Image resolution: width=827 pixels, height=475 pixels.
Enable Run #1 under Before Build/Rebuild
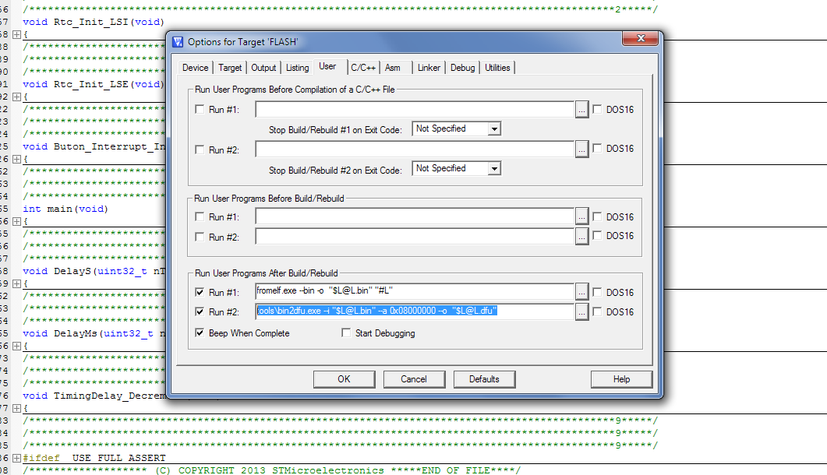[x=200, y=216]
